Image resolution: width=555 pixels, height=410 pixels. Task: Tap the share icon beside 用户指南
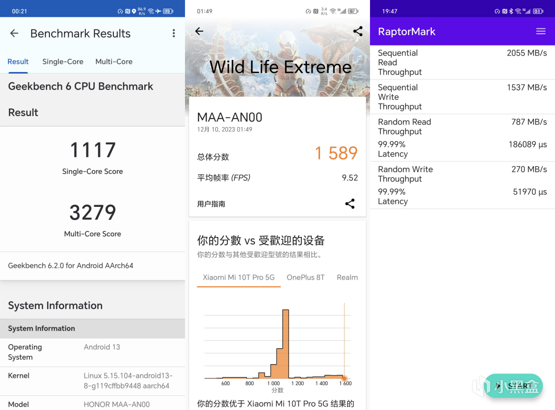click(x=350, y=204)
